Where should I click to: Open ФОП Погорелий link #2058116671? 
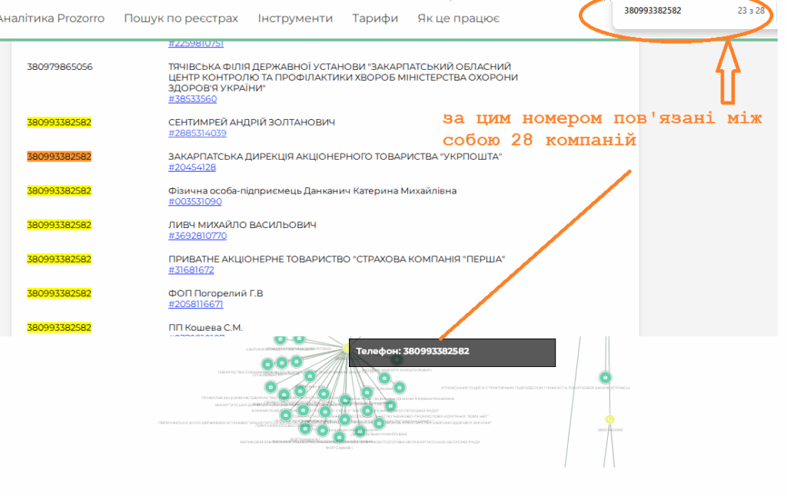[x=195, y=304]
